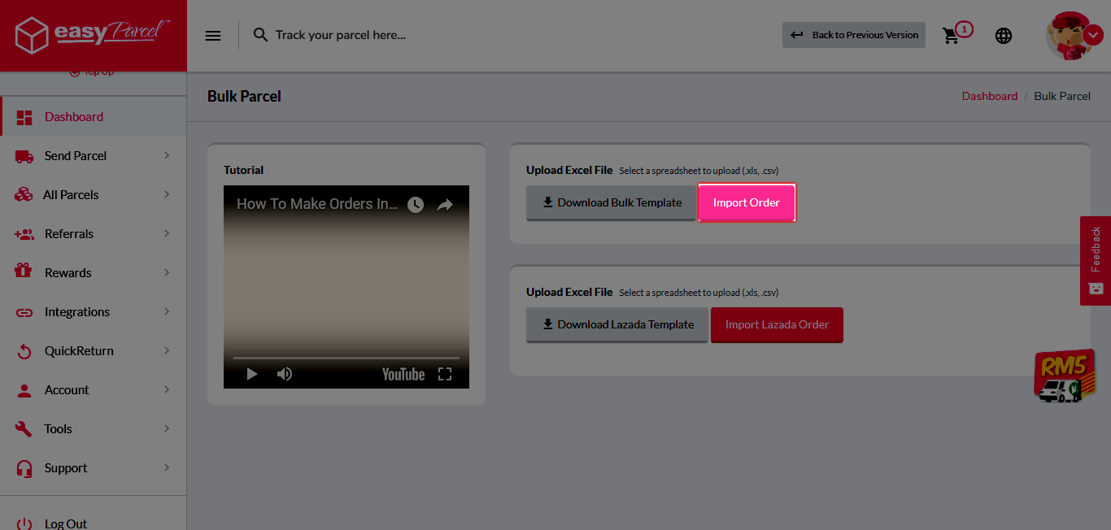Click the YouTube logo on video
Viewport: 1111px width, 530px height.
coord(403,374)
